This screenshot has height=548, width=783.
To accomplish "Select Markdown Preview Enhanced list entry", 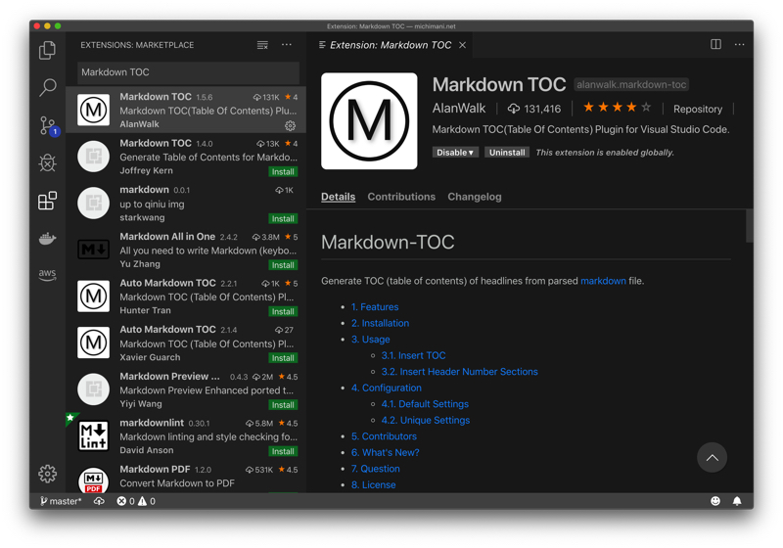I will click(186, 389).
